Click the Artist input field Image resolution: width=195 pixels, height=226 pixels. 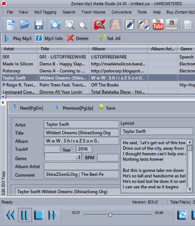(x=81, y=124)
